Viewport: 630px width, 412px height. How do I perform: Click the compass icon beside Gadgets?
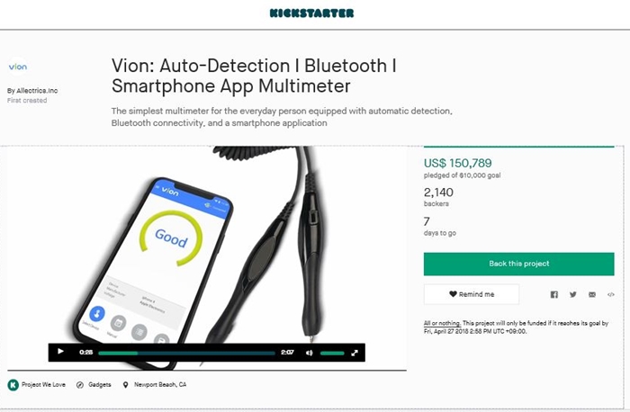point(80,385)
